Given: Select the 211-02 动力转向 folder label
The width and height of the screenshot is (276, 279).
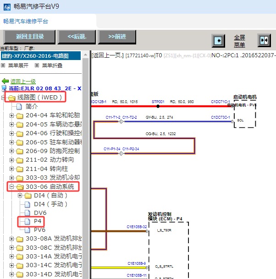Looking at the screenshot, I should point(50,159).
